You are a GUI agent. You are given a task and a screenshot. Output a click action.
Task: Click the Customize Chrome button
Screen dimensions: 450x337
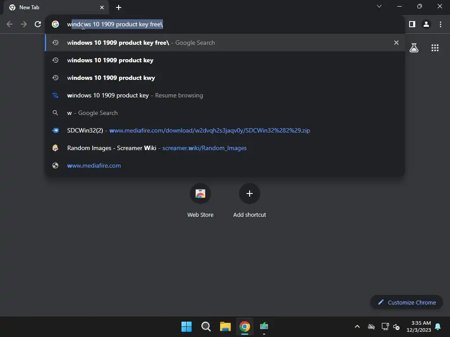click(406, 302)
